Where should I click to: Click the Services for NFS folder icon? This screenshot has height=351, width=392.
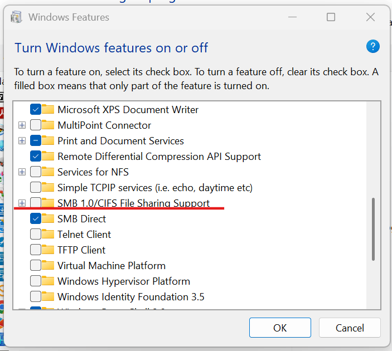[x=48, y=172]
